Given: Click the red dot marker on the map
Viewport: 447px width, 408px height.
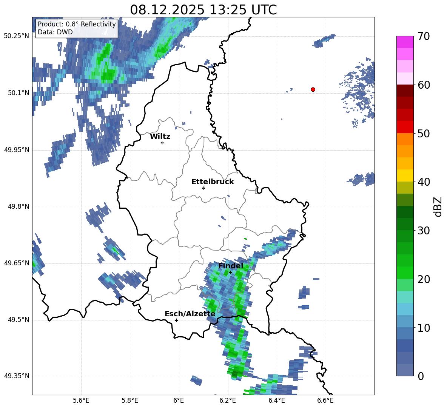Looking at the screenshot, I should pyautogui.click(x=313, y=89).
